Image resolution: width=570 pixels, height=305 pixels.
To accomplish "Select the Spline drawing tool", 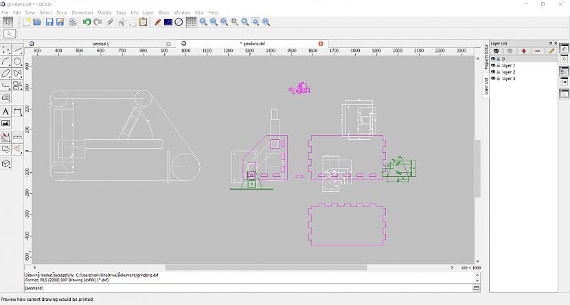I will click(17, 73).
